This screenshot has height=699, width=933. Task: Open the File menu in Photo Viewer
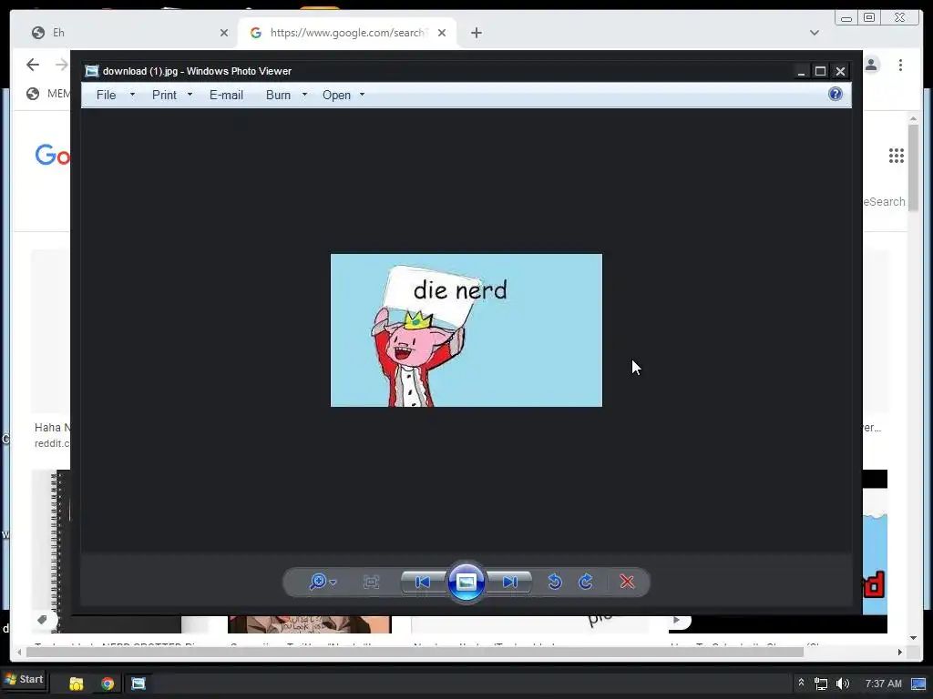[106, 95]
